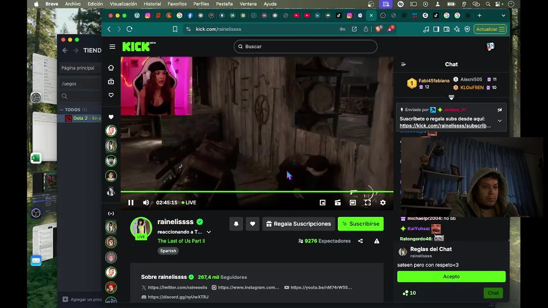Go back in Brave browser
Viewport: 548px width, 308px height.
(109, 29)
